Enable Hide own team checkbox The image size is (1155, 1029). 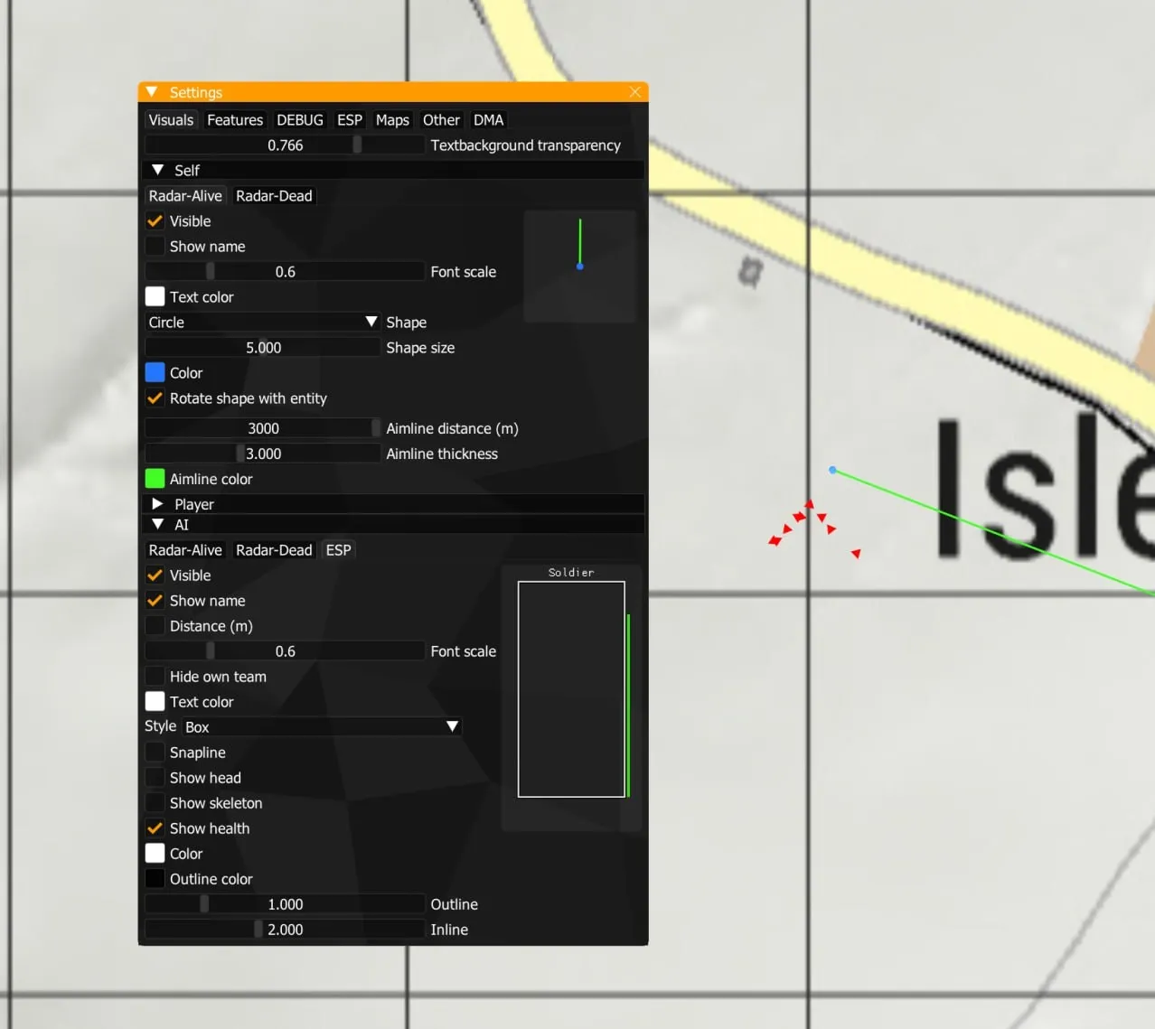pyautogui.click(x=155, y=677)
